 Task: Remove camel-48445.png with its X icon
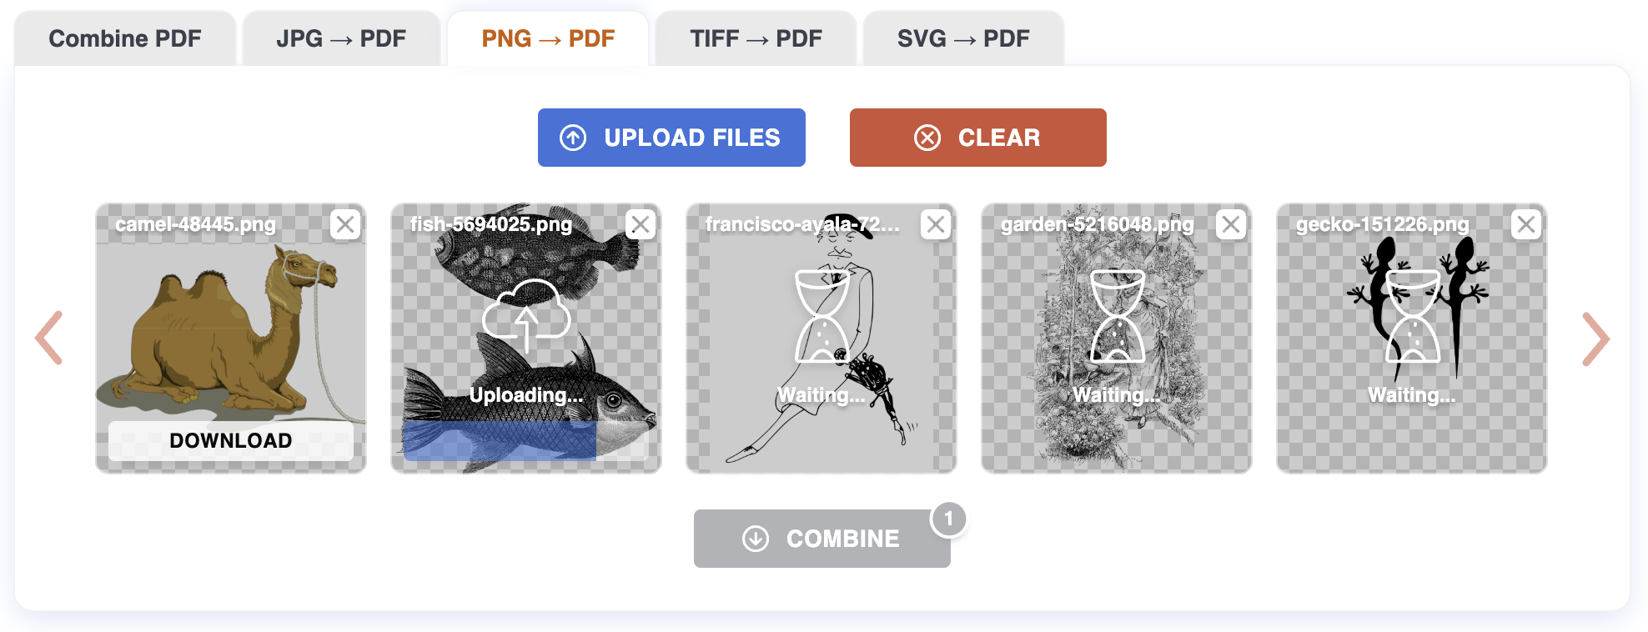[x=345, y=224]
